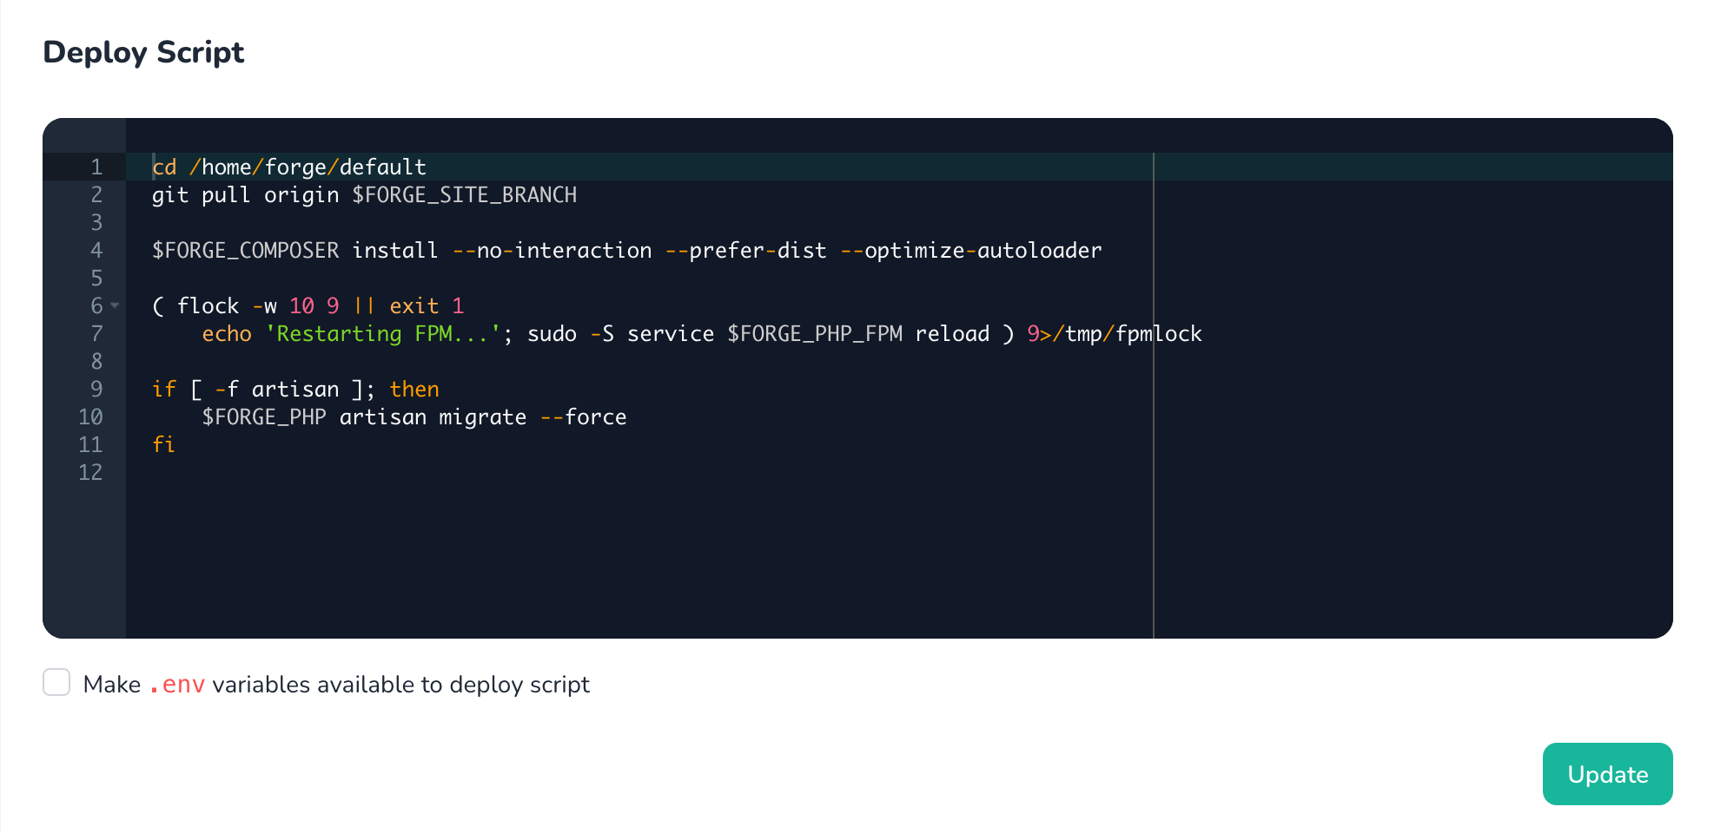
Task: Click the fi statement on line 11
Action: [163, 444]
